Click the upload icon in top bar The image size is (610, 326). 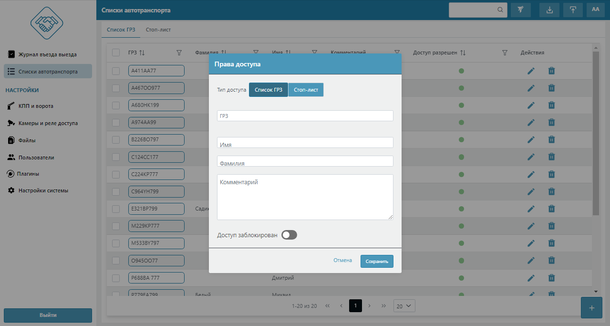[573, 10]
